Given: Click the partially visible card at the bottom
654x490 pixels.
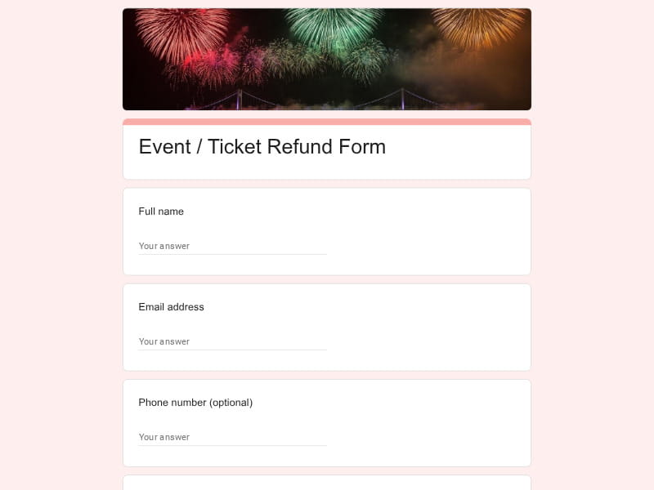Looking at the screenshot, I should click(x=327, y=482).
